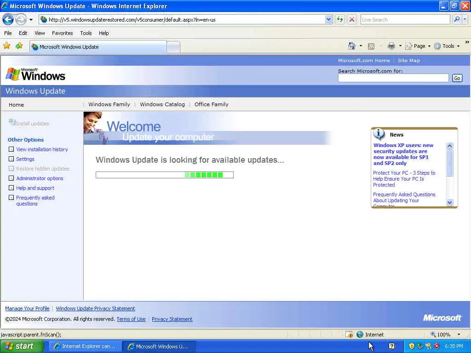Click the Go search button

point(457,78)
